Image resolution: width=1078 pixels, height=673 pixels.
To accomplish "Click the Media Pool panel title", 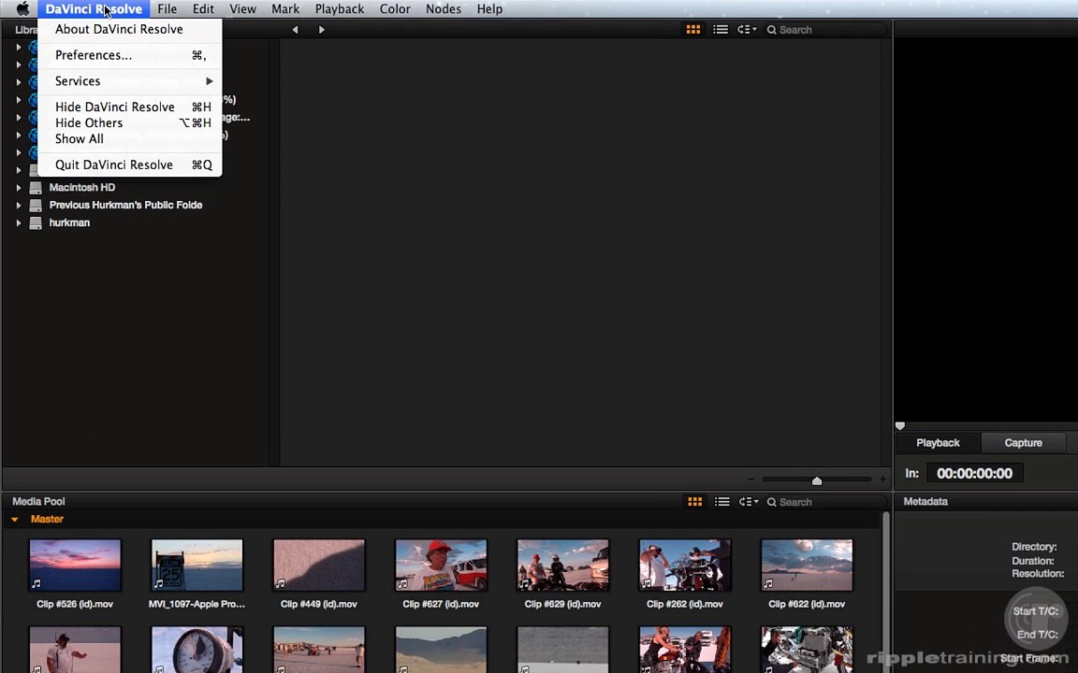I will (38, 501).
